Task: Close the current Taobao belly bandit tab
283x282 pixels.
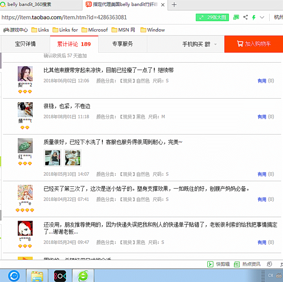Action: [162, 5]
